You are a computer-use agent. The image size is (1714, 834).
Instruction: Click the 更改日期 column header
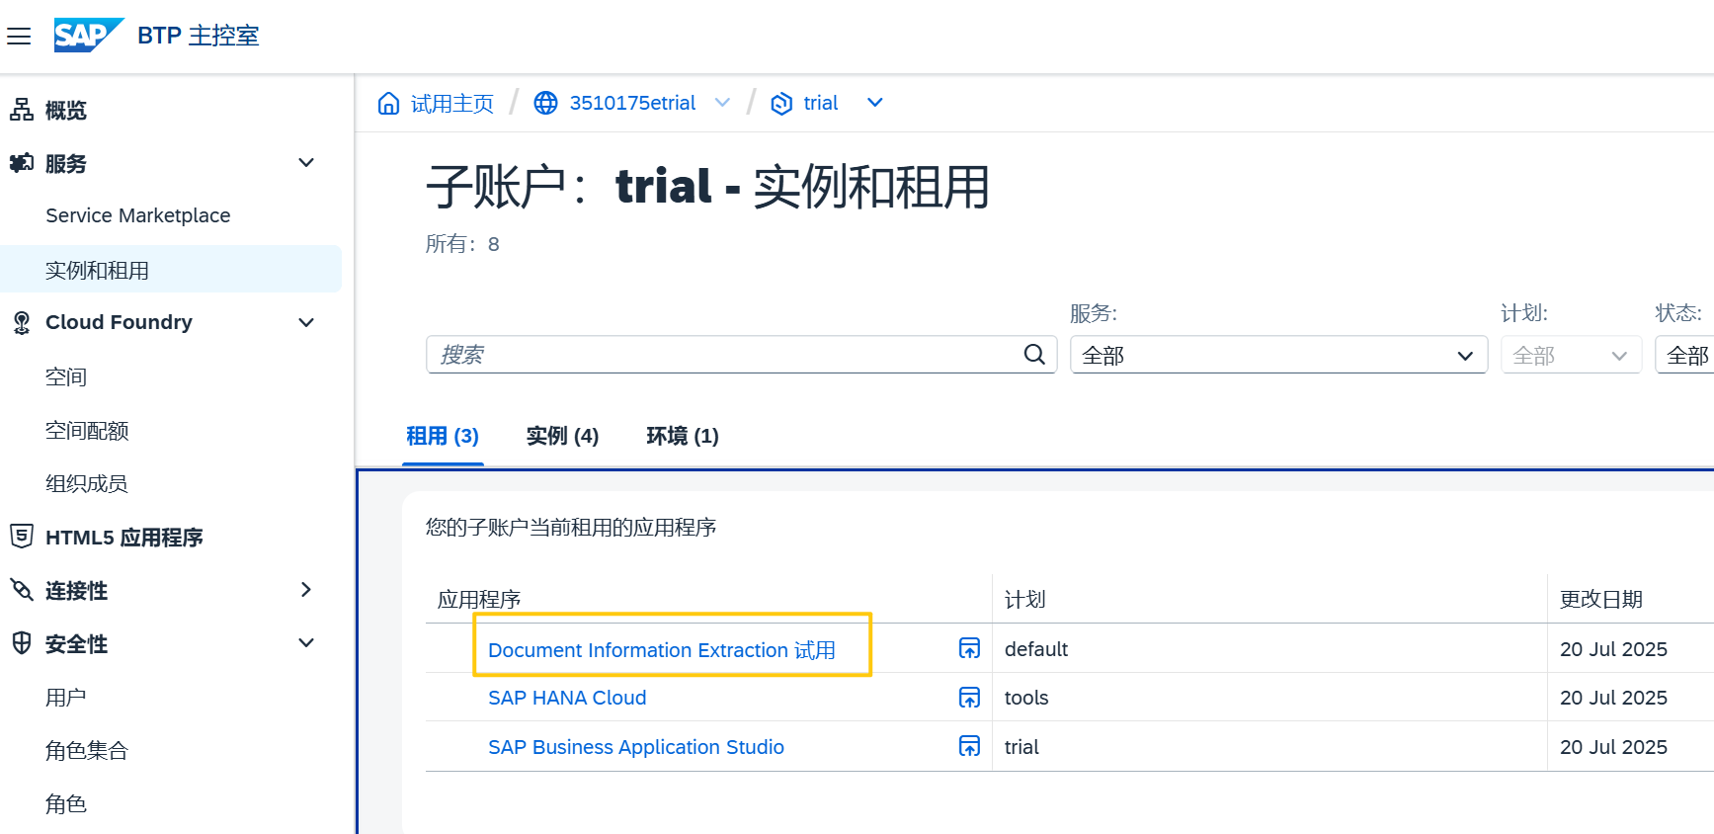pos(1600,599)
